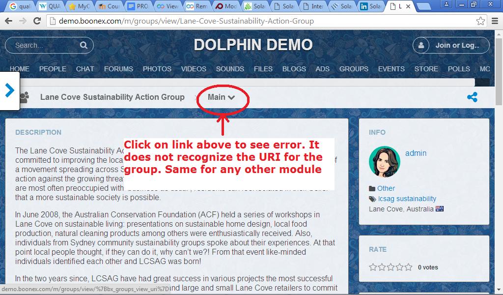Open the Main dropdown submenu
The image size is (503, 295).
(221, 97)
